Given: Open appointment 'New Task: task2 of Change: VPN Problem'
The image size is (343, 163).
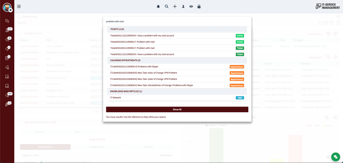Looking at the screenshot, I should [x=177, y=79].
